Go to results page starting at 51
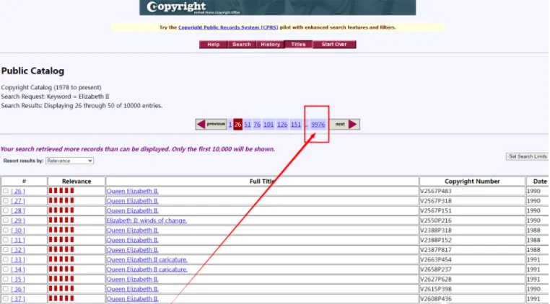550x304 pixels. pyautogui.click(x=248, y=125)
